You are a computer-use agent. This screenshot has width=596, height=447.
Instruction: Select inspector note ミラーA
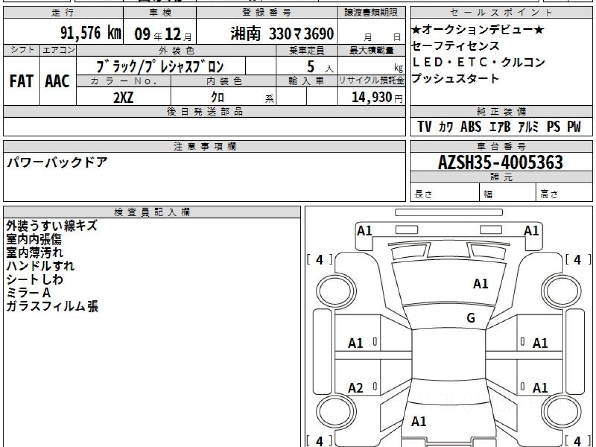coord(28,293)
